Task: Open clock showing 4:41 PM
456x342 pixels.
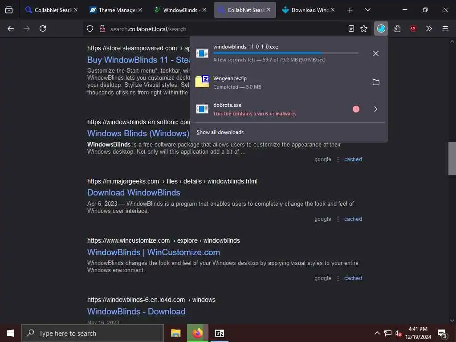Action: (418, 333)
